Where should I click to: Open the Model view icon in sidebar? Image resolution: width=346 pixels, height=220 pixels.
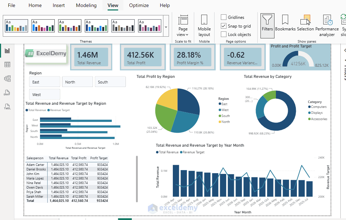(x=7, y=79)
